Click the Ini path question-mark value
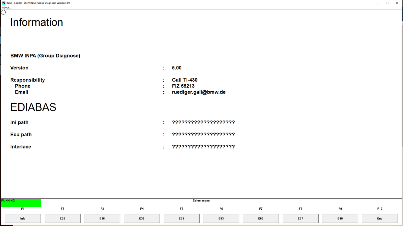Viewport: 403px width, 226px height. click(203, 122)
